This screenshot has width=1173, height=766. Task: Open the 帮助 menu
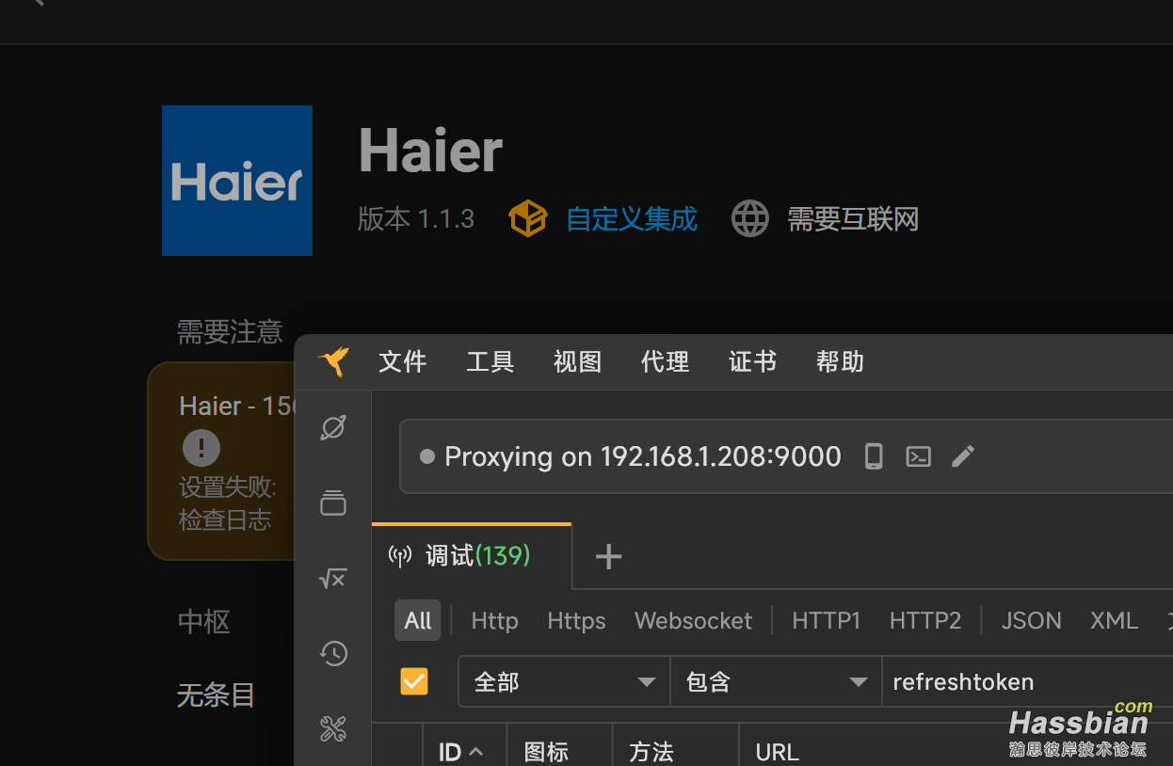[840, 361]
